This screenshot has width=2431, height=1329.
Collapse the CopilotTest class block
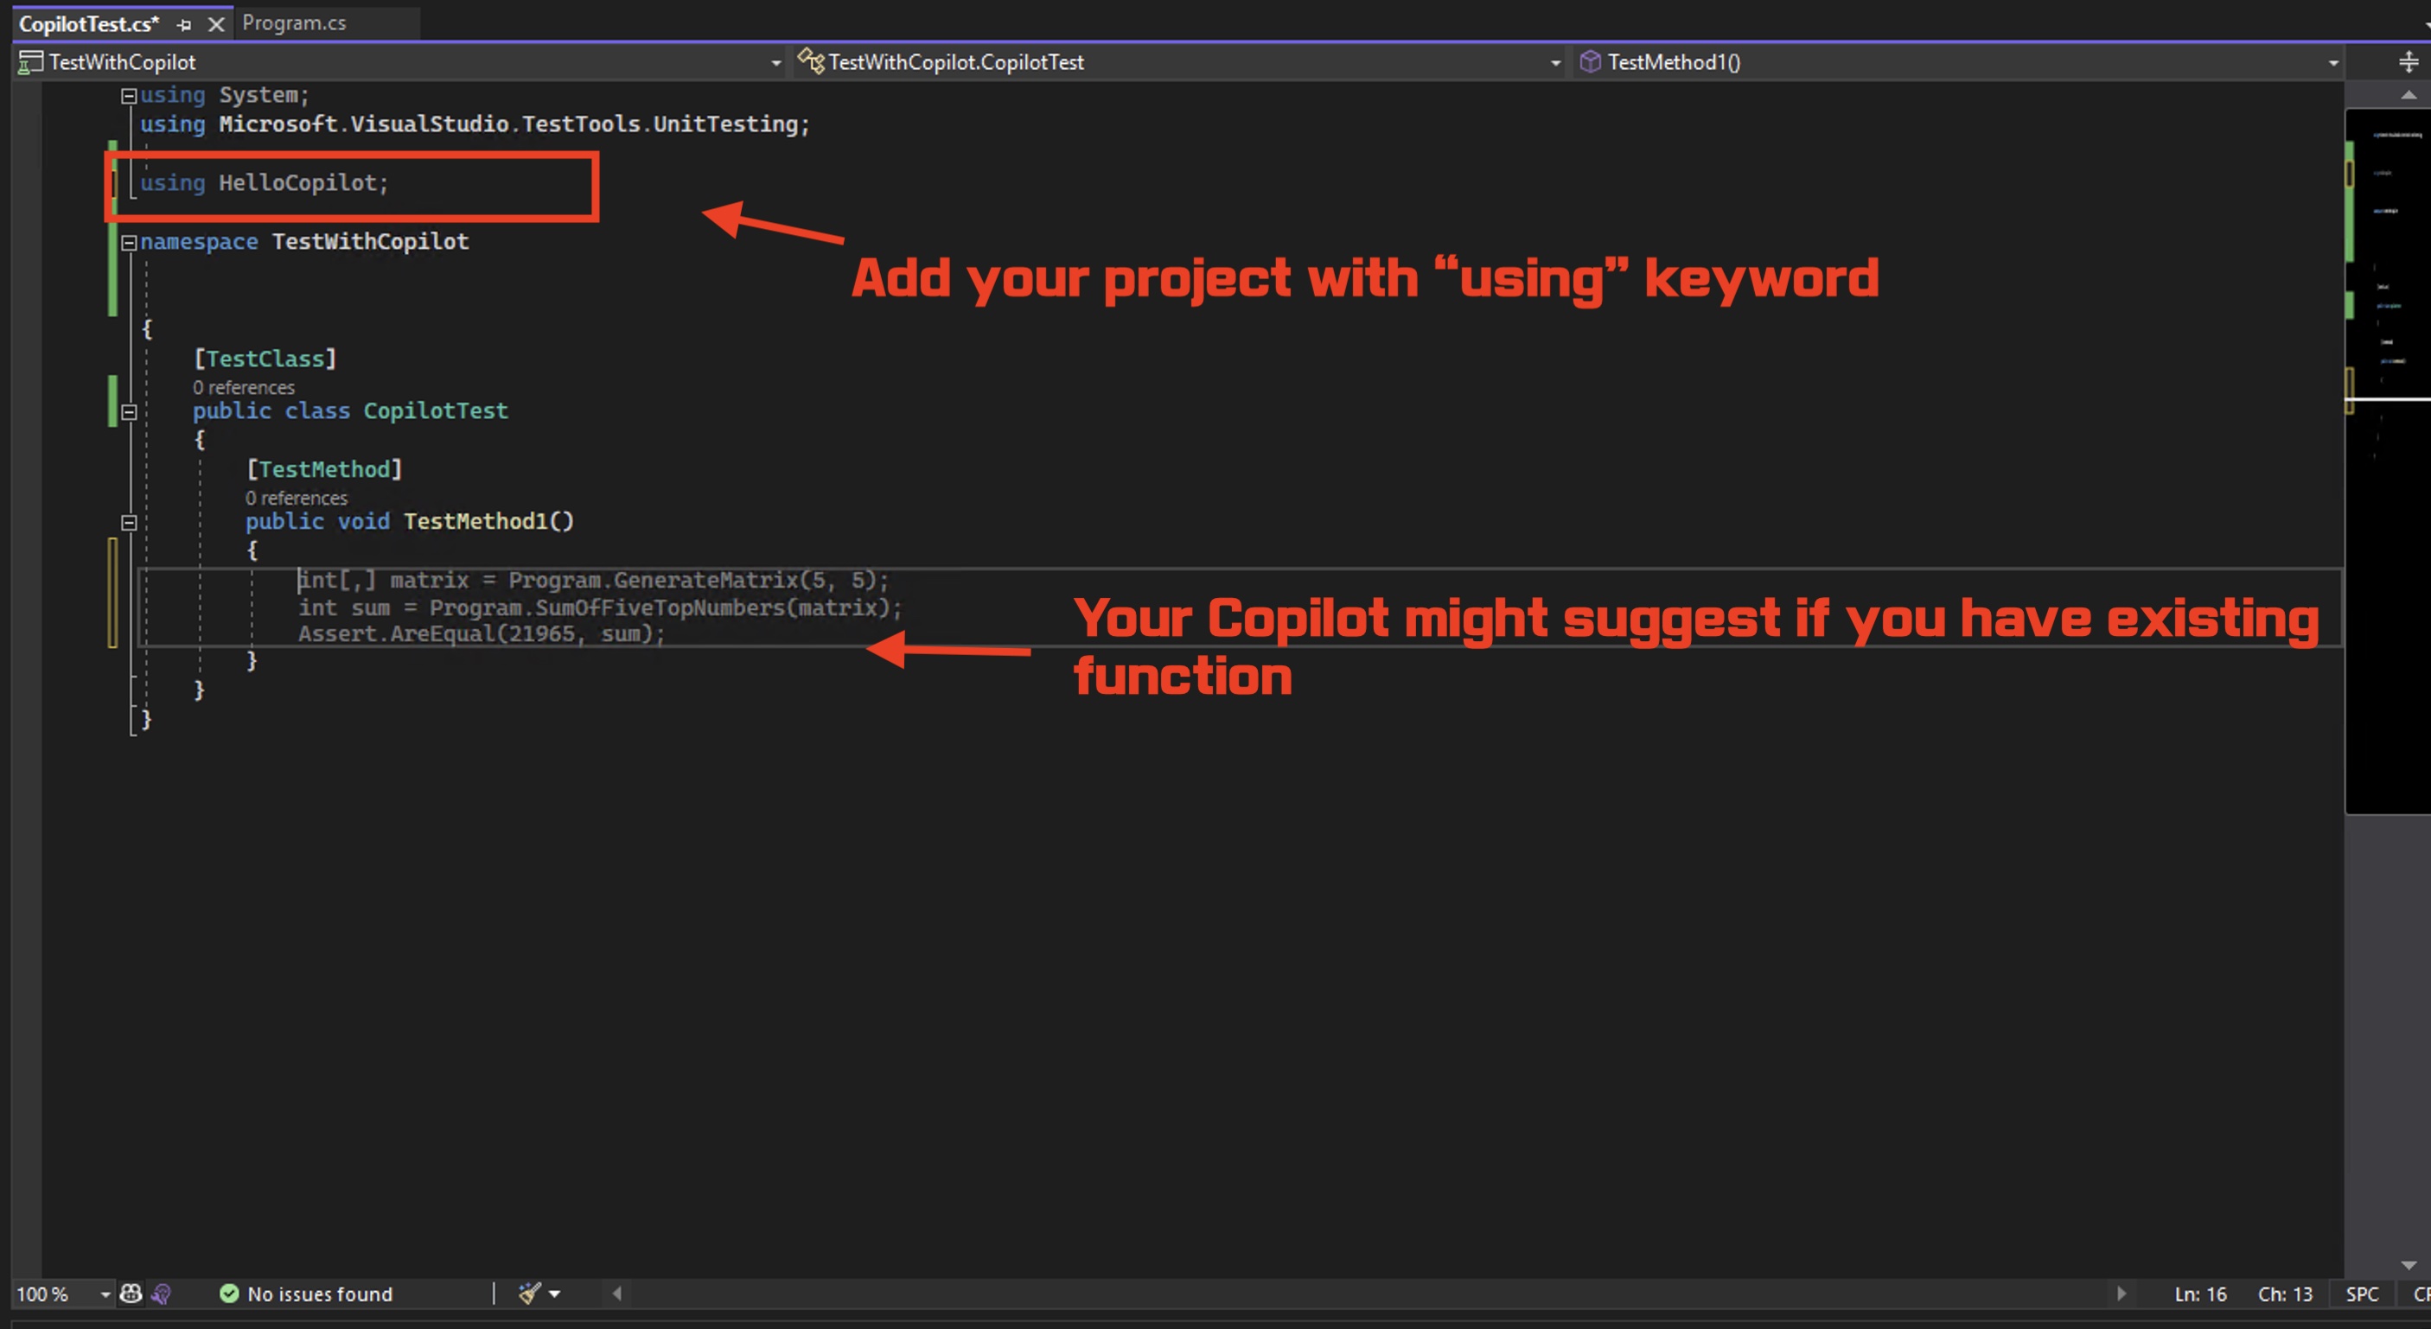point(130,412)
